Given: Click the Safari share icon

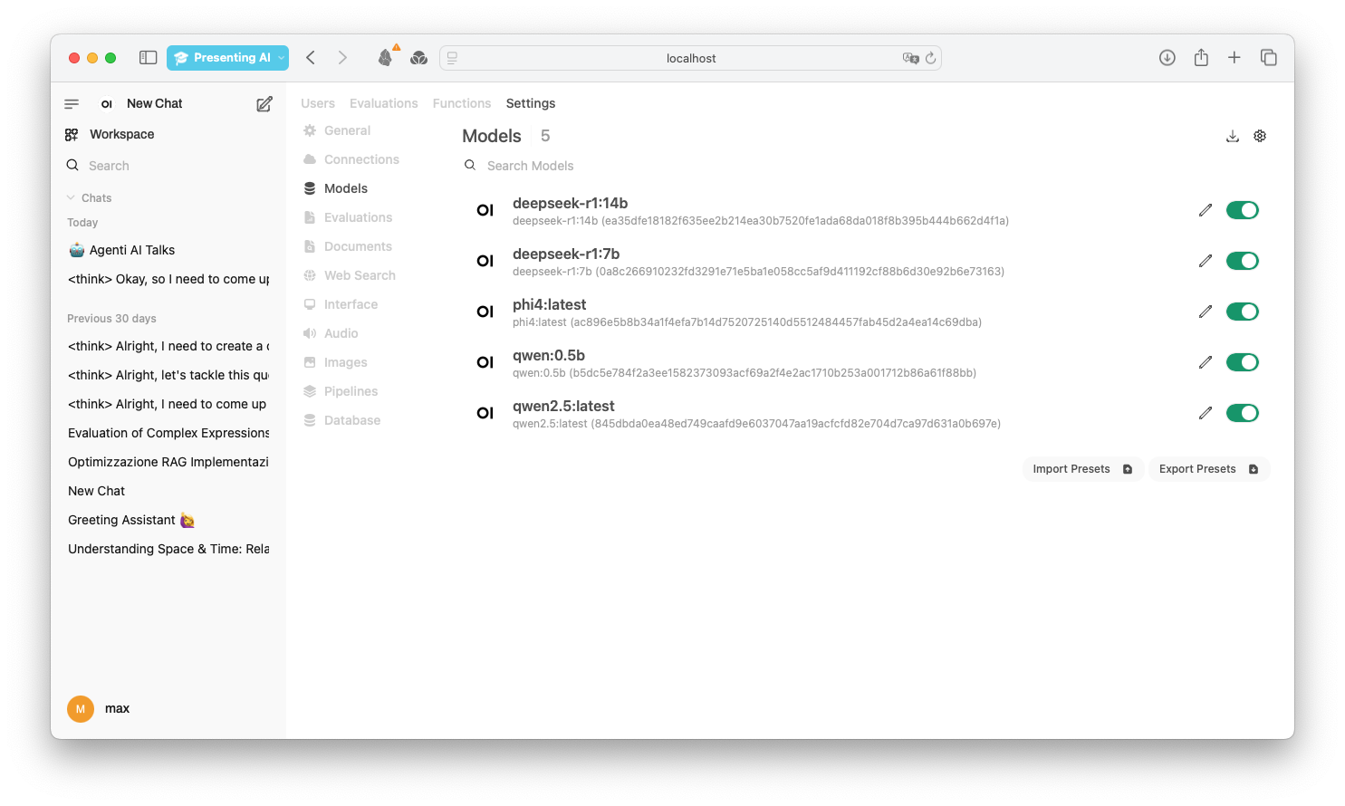Looking at the screenshot, I should coord(1201,58).
